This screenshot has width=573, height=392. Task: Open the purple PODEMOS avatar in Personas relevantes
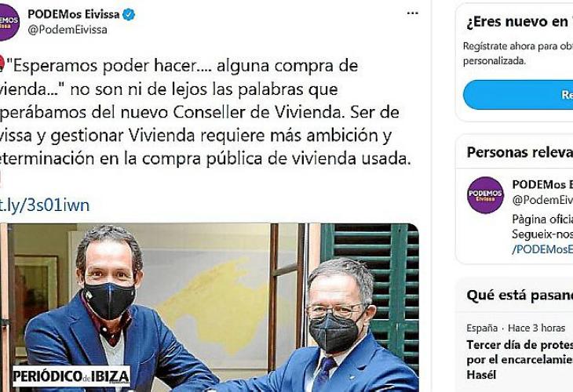click(485, 195)
